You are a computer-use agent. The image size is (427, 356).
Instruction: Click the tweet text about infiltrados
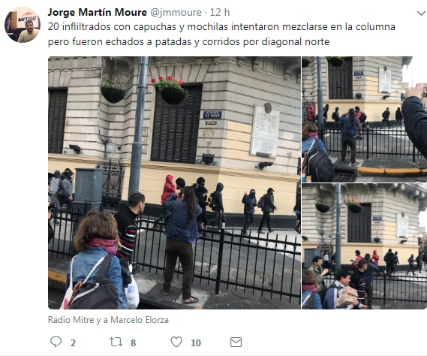point(221,34)
